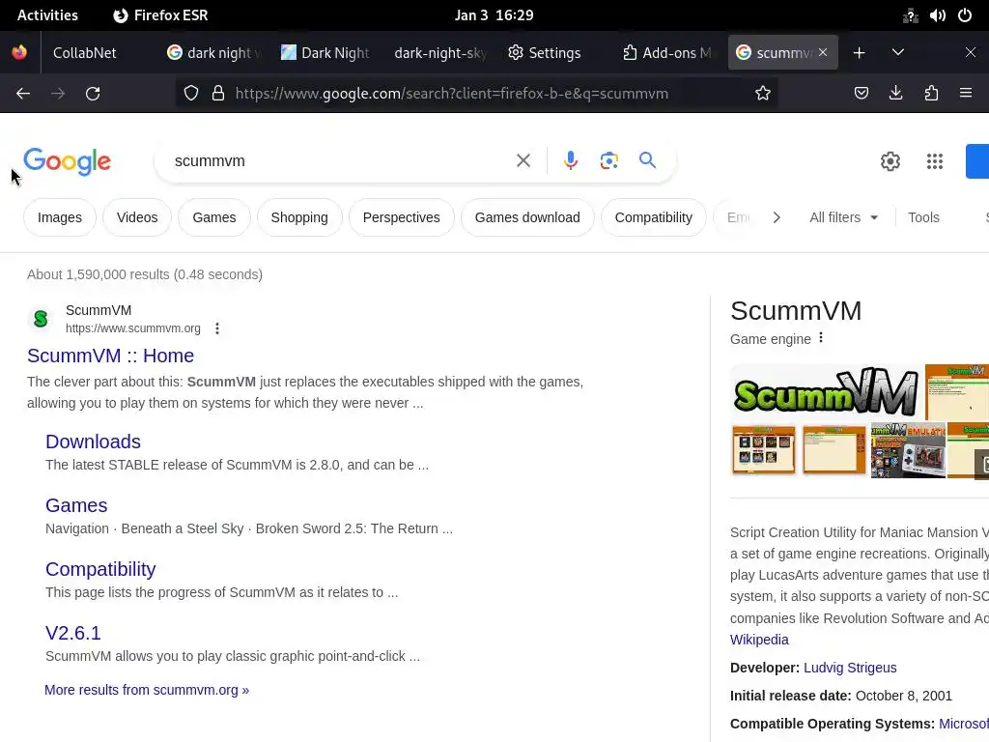Screen dimensions: 989x742
Task: Open the ScummVM logo image
Action: click(x=826, y=391)
